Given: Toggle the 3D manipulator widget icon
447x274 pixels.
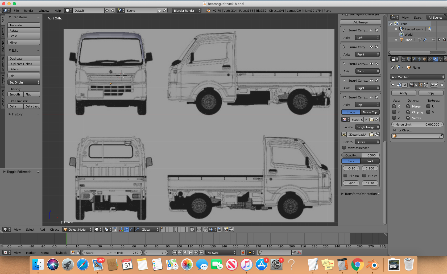Looking at the screenshot, I should (x=121, y=229).
